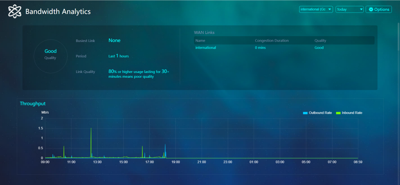
Task: Click the gear icon in Options
Action: pyautogui.click(x=371, y=10)
